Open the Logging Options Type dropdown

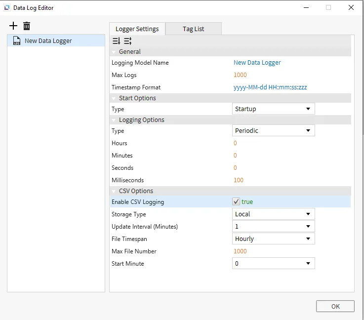tap(273, 131)
